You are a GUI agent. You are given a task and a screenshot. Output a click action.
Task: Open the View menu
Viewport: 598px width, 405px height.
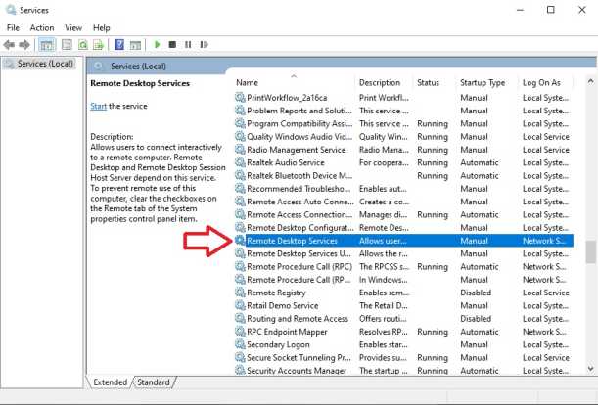[73, 27]
